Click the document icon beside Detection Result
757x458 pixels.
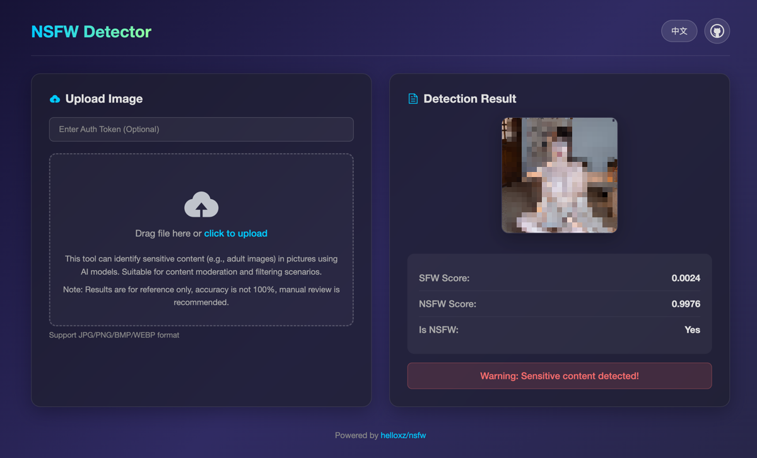(413, 99)
